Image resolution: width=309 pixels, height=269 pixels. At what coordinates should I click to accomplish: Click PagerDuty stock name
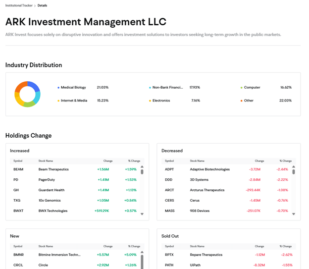pos(47,180)
